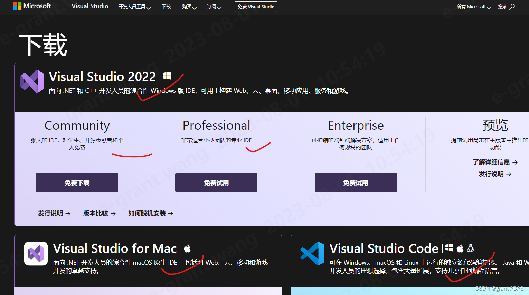Image resolution: width=529 pixels, height=295 pixels.
Task: Open 了解详细信息 link under 预览
Action: pos(495,162)
